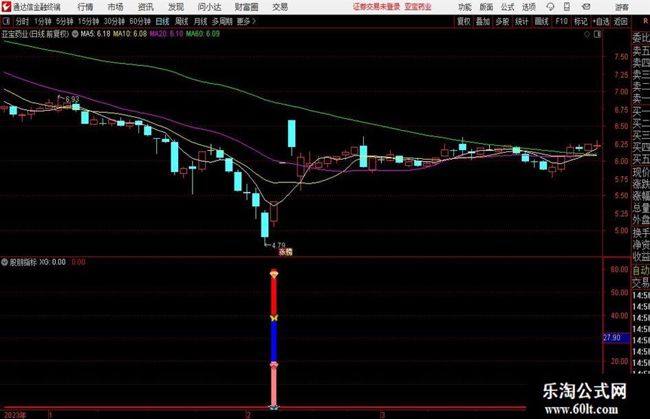The image size is (650, 419).
Task: Switch to the 5分钟 period tab
Action: 65,21
